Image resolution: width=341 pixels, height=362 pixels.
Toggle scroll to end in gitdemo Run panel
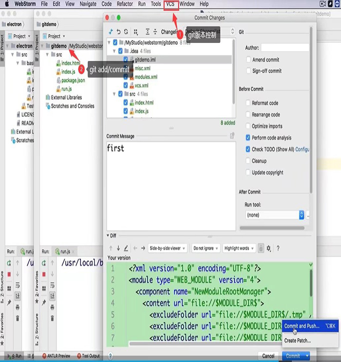tap(52, 296)
